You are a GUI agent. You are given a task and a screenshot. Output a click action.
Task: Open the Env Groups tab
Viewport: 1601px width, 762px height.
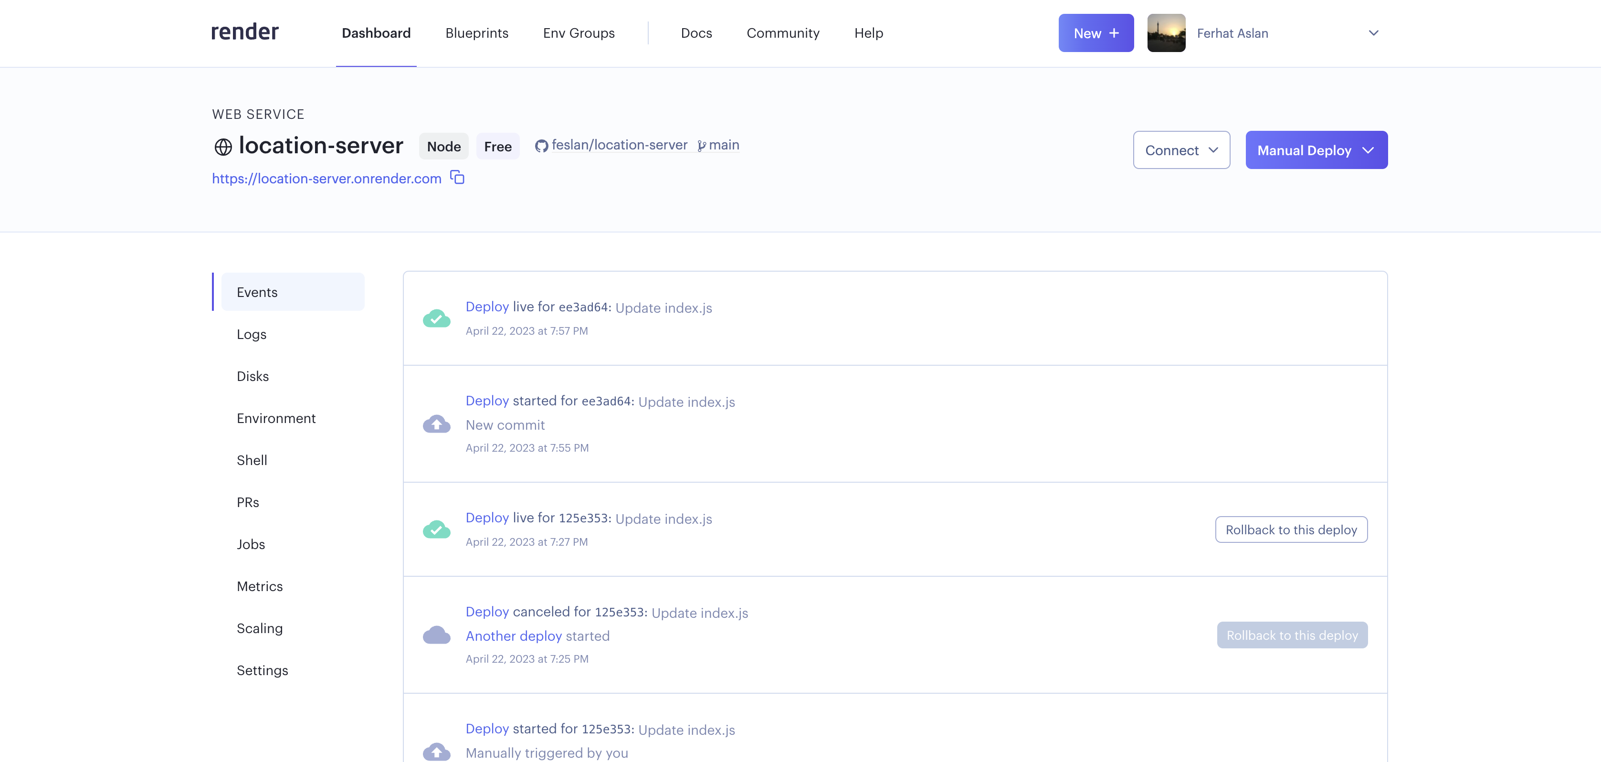(x=579, y=33)
